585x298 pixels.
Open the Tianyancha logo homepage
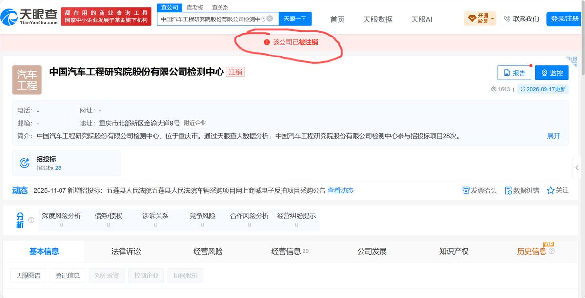(29, 17)
